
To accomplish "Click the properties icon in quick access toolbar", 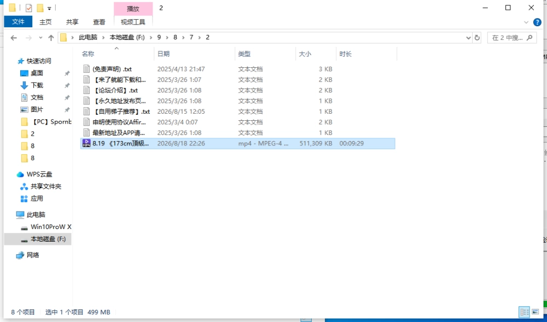I will [x=28, y=8].
